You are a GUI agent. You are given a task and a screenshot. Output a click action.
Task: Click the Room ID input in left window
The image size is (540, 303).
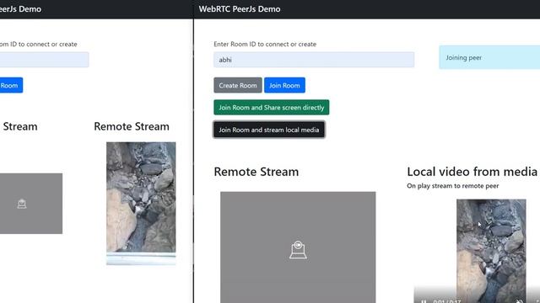click(x=44, y=60)
